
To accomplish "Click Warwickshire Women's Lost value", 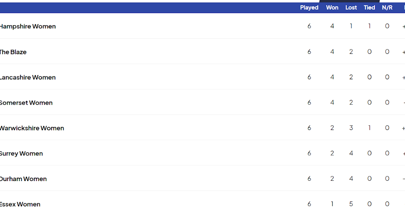I will click(x=351, y=128).
